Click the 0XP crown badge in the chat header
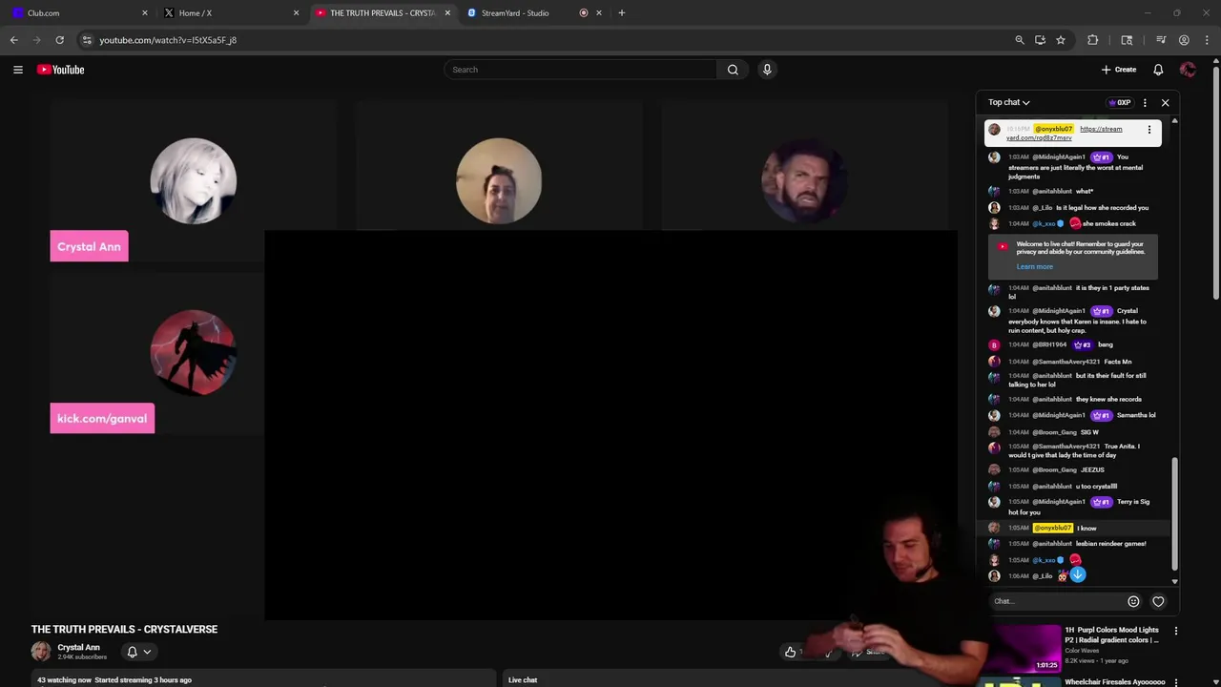The width and height of the screenshot is (1221, 687). (1120, 102)
